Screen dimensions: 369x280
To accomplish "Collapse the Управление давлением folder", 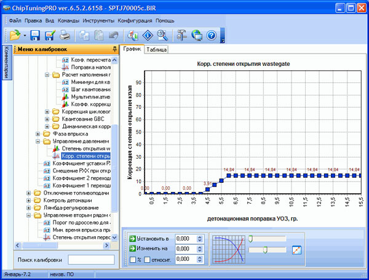I will pyautogui.click(x=38, y=141).
